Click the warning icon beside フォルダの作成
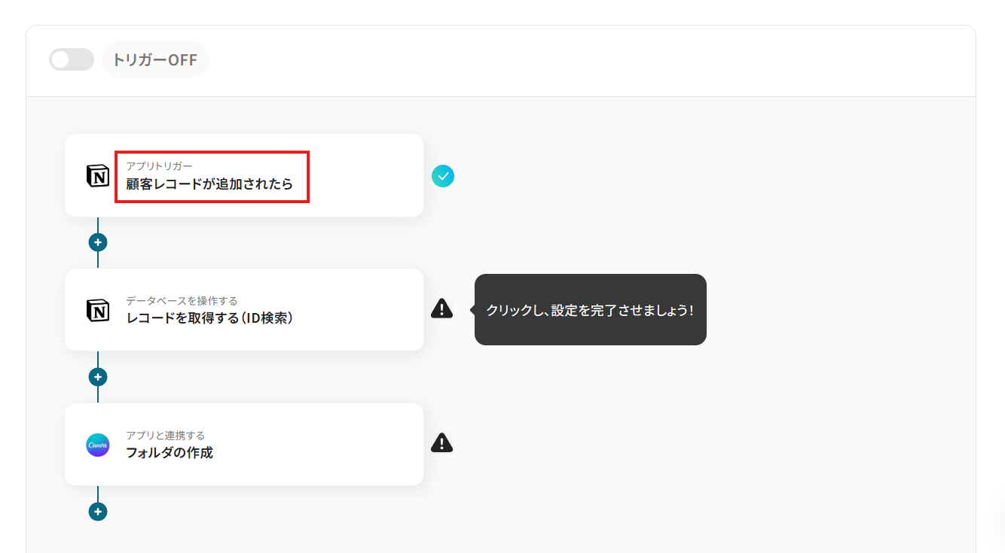This screenshot has width=1005, height=553. tap(442, 443)
